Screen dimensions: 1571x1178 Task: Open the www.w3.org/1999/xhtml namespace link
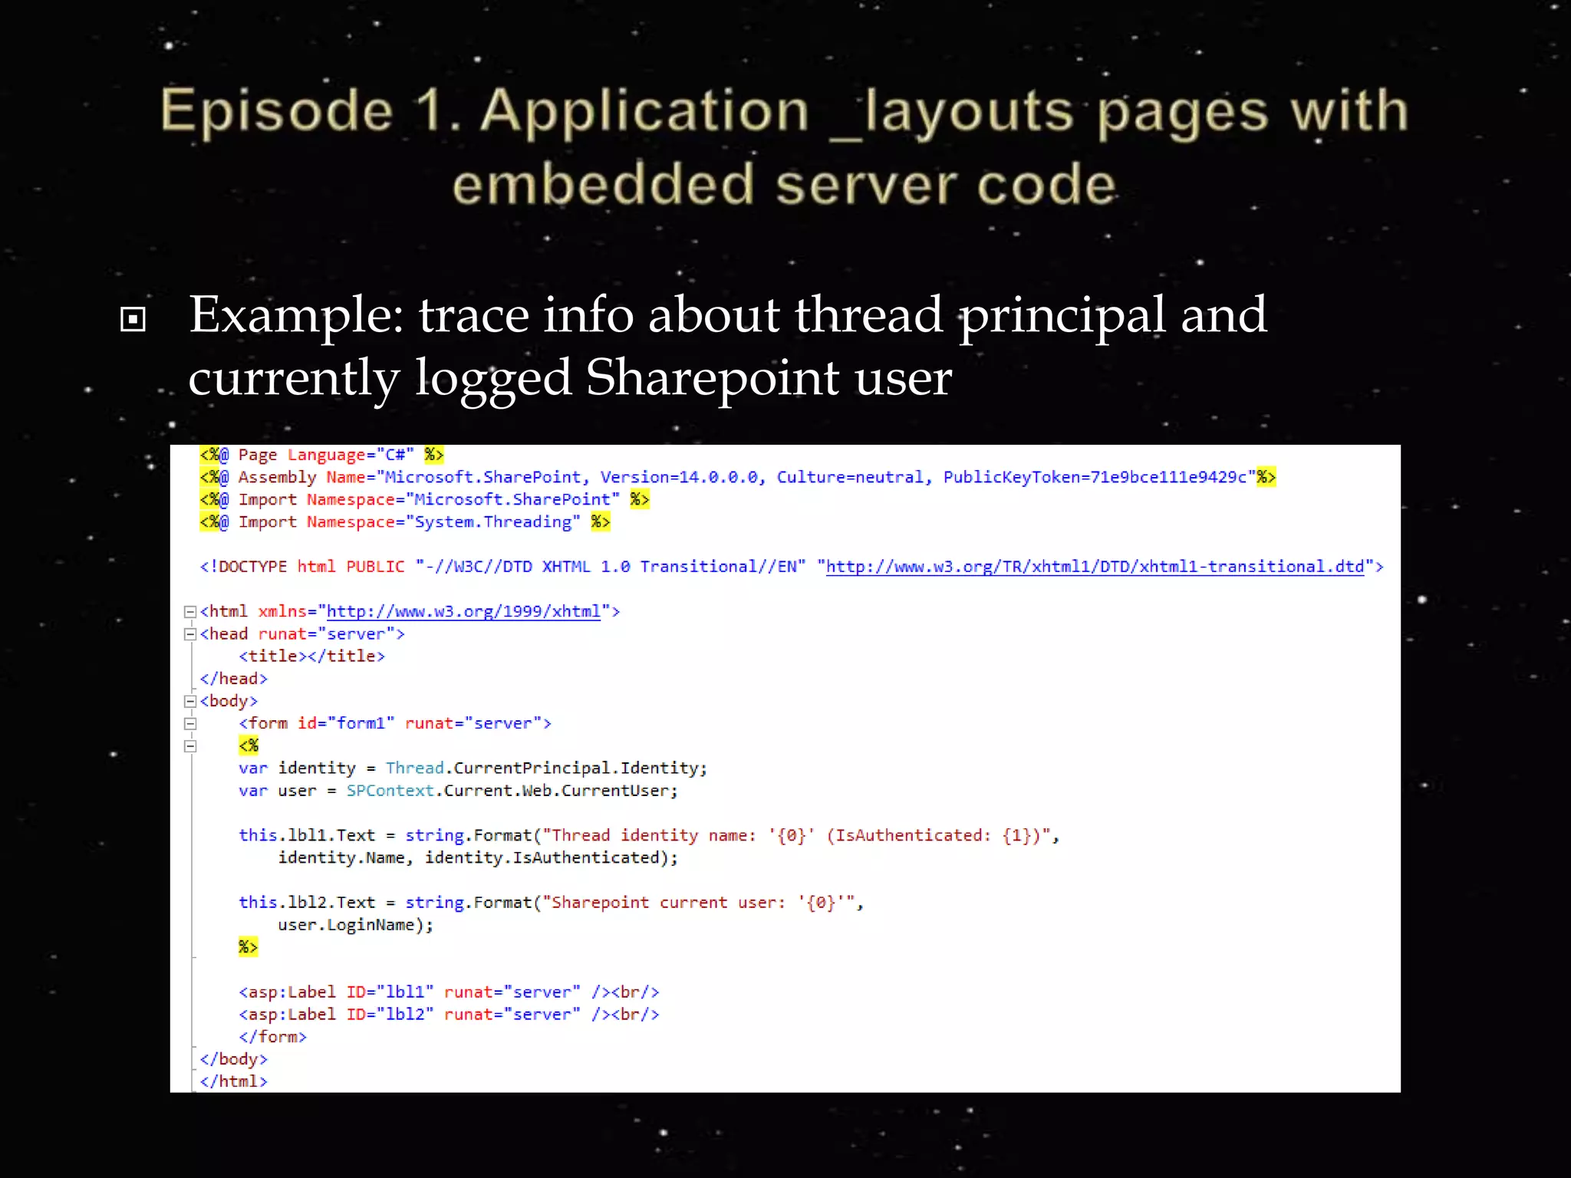(463, 611)
